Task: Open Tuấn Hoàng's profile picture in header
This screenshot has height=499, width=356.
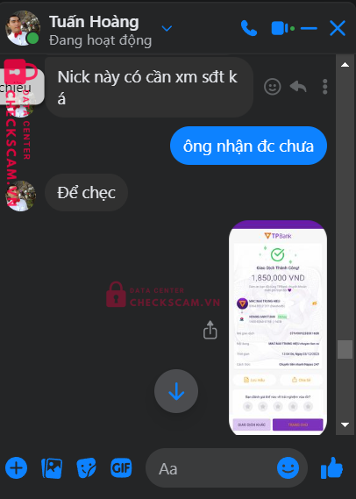Action: pyautogui.click(x=23, y=28)
